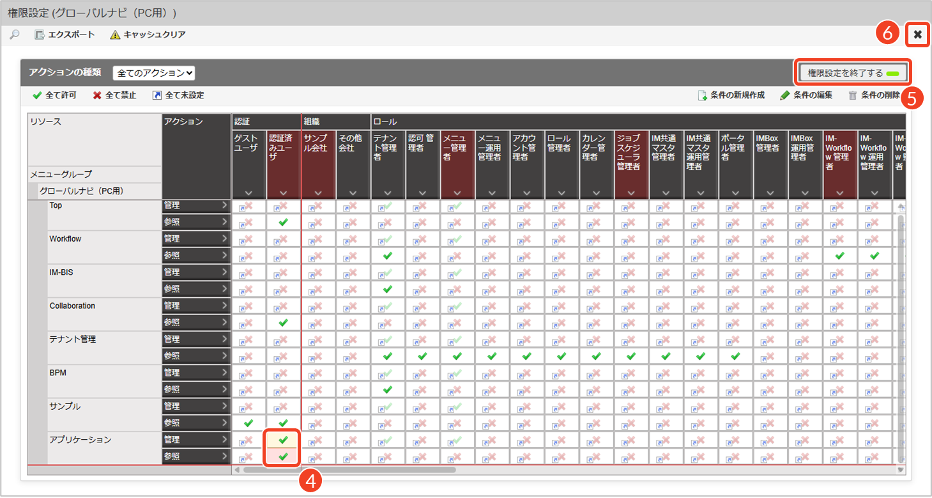Click 全て未設定 reset icon
Viewport: 932px width, 498px height.
click(157, 95)
